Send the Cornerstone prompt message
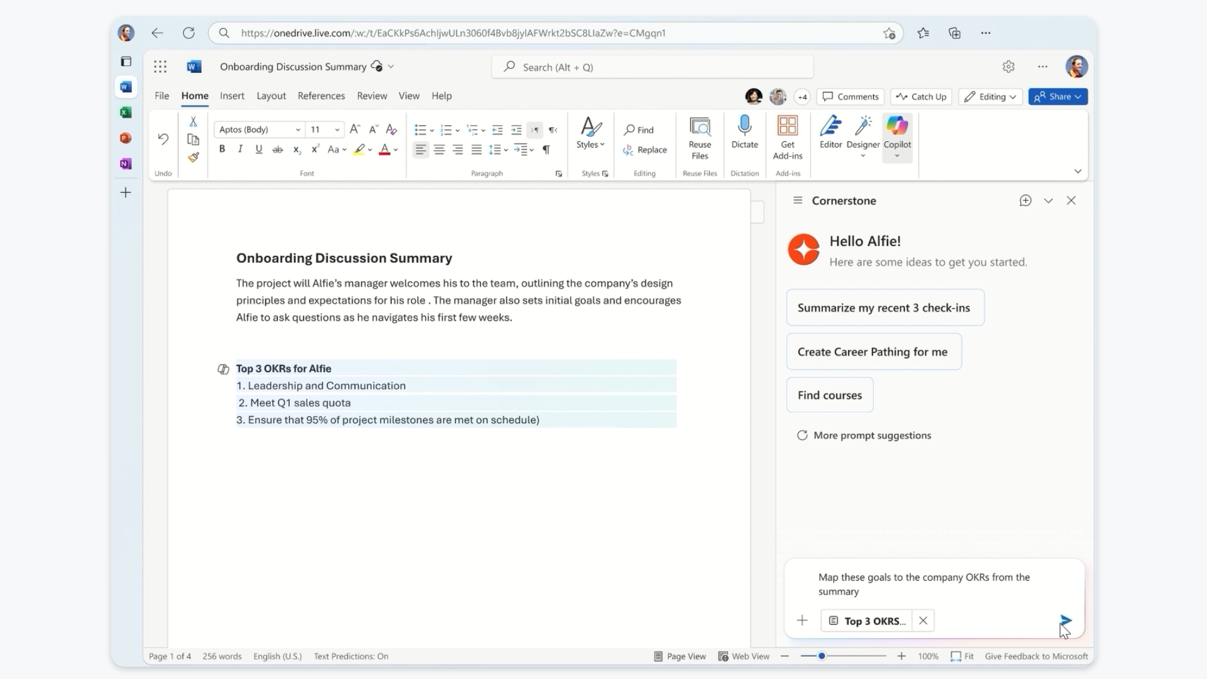Image resolution: width=1207 pixels, height=679 pixels. pos(1066,621)
